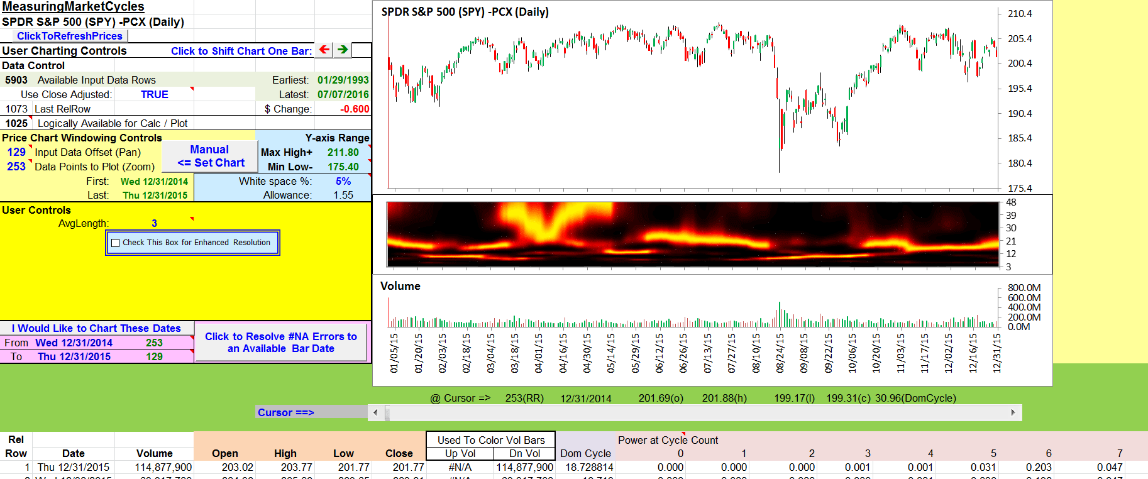
Task: Click the Cursor ==> label
Action: [285, 412]
